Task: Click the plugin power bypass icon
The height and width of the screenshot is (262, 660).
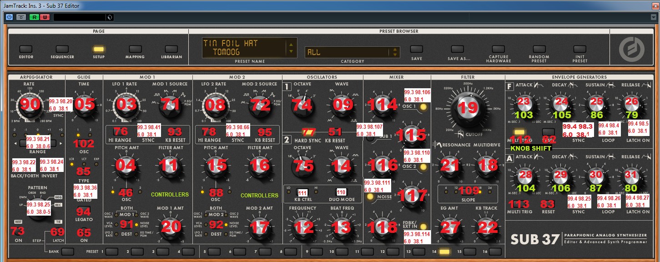Action: (10, 17)
